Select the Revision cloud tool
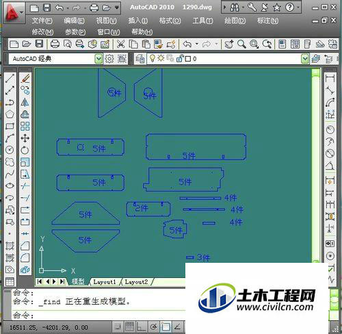This screenshot has width=342, height=334. [10, 162]
